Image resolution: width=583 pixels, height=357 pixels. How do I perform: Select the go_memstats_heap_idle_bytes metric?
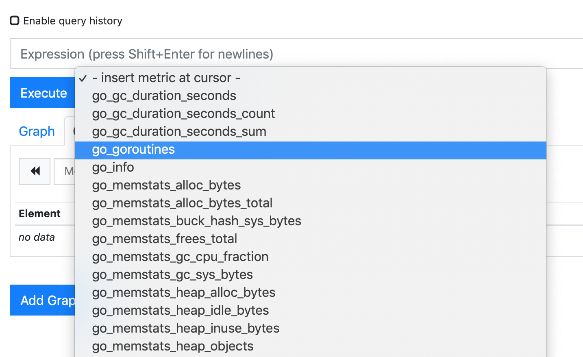(x=181, y=310)
